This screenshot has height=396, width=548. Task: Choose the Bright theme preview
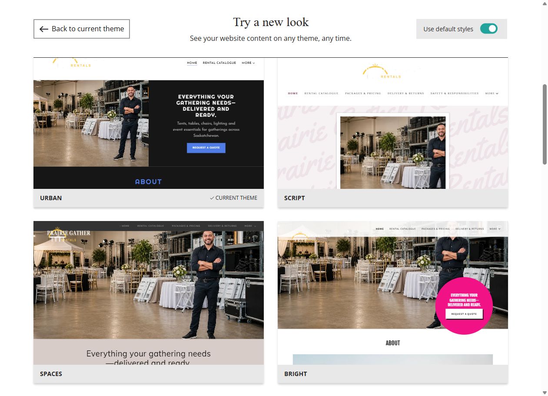point(393,293)
